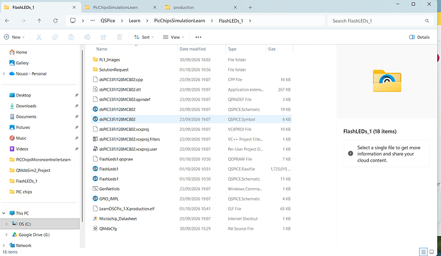This screenshot has height=256, width=441.
Task: Expand chevron after FlashLEDs_1 in address bar
Action: coord(250,21)
